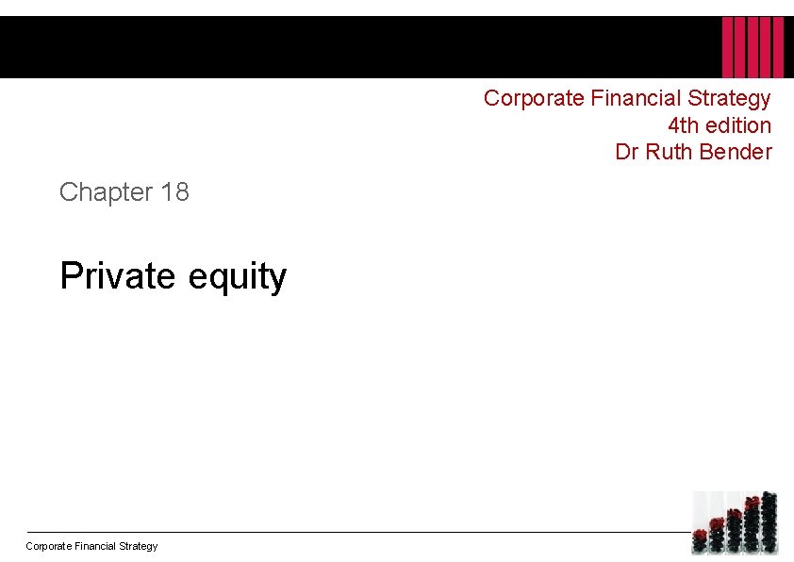The height and width of the screenshot is (562, 794).
Task: Select the 'Dr Ruth Bender' author line
Action: (x=694, y=152)
